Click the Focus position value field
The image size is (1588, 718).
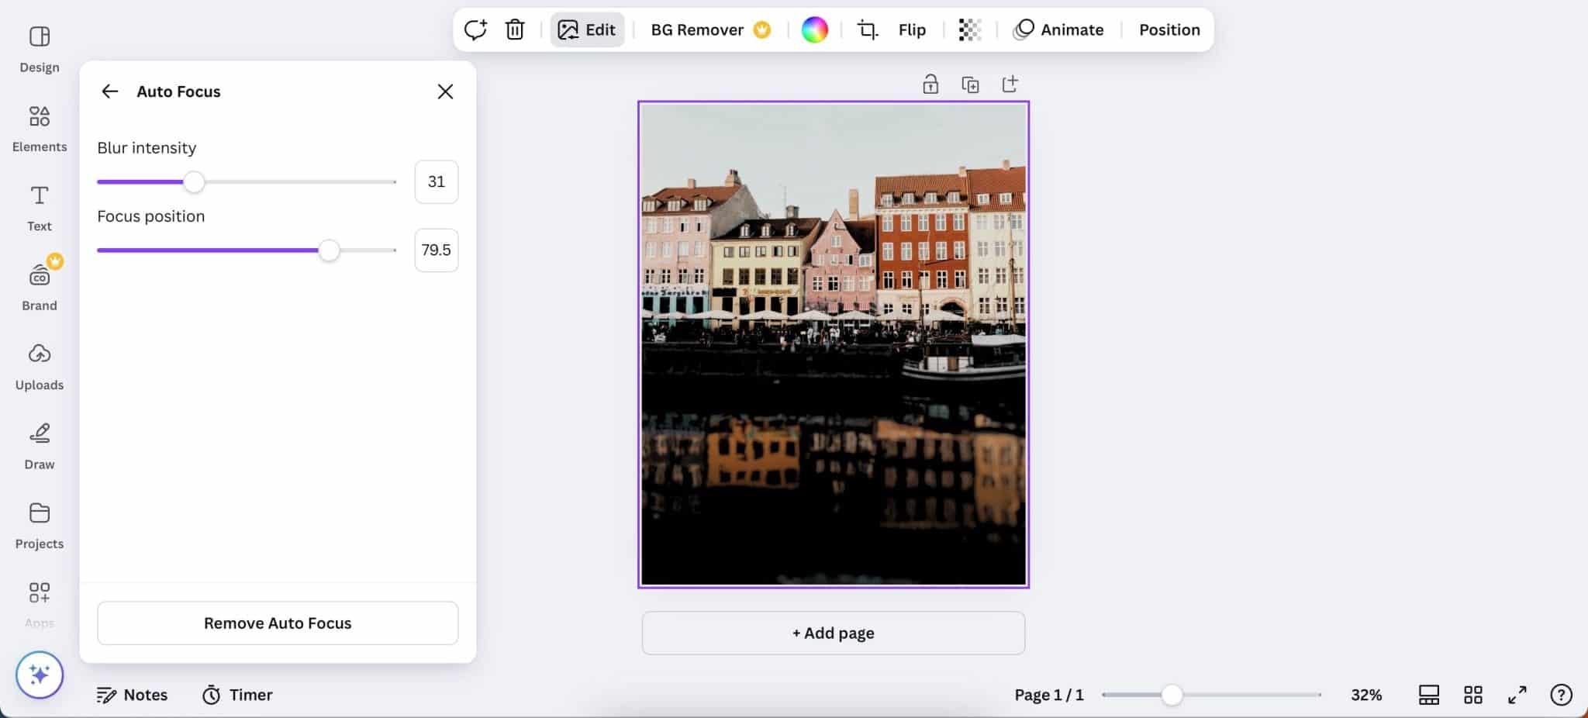click(437, 250)
